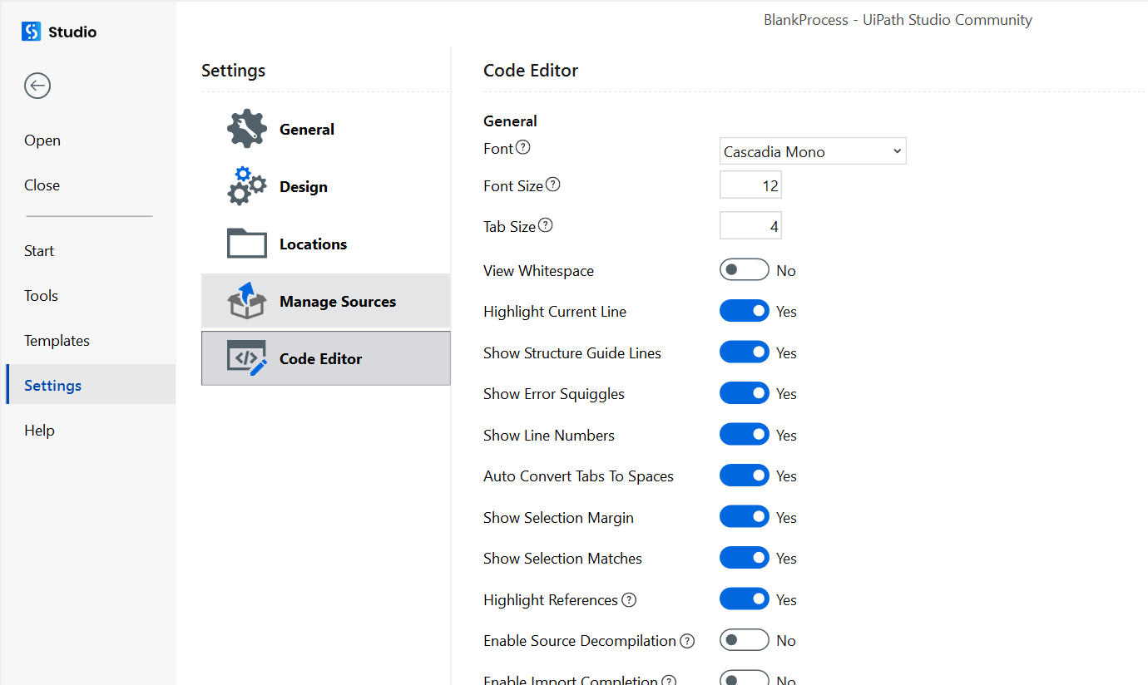1148x685 pixels.
Task: Select the General settings tab label
Action: pos(307,129)
